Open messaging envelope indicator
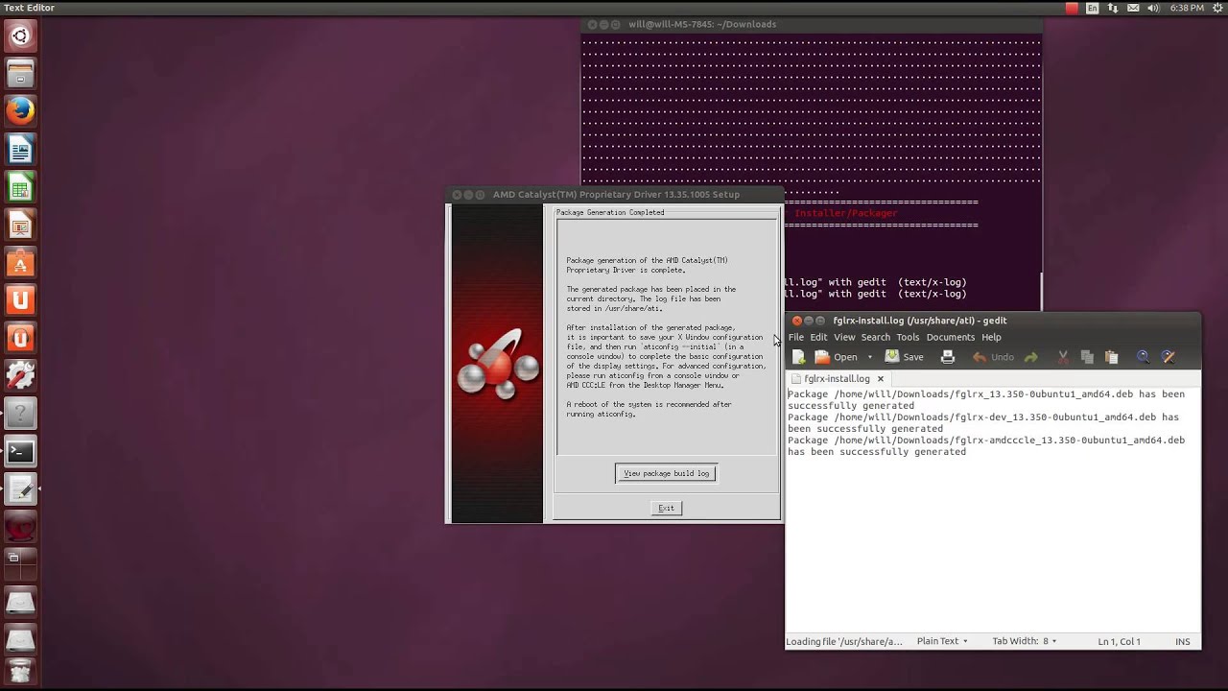Viewport: 1228px width, 691px height. tap(1134, 8)
